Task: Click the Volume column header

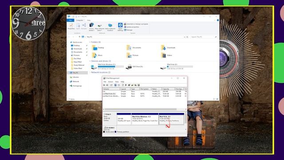Action: [111, 89]
